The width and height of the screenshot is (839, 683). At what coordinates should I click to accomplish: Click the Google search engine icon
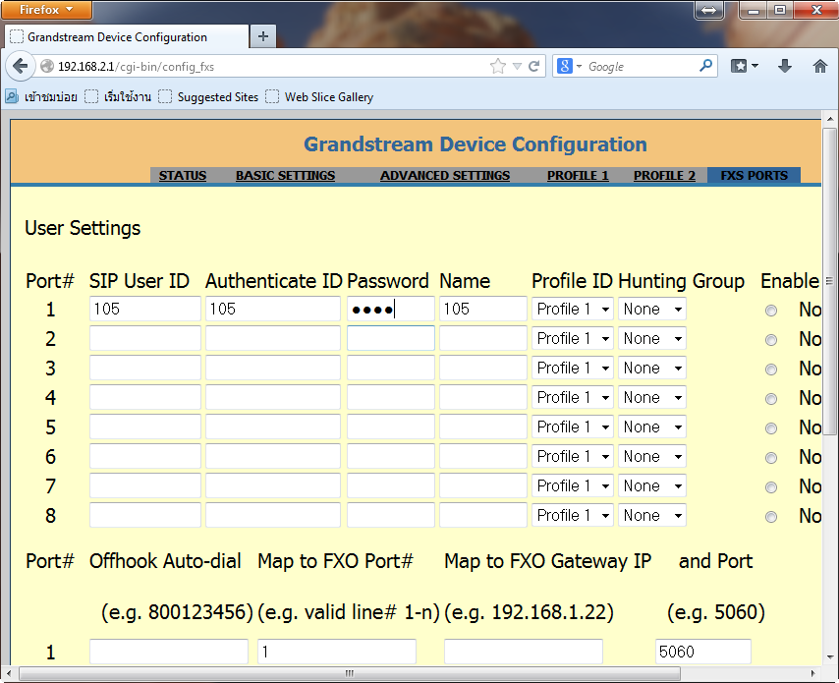pyautogui.click(x=565, y=67)
